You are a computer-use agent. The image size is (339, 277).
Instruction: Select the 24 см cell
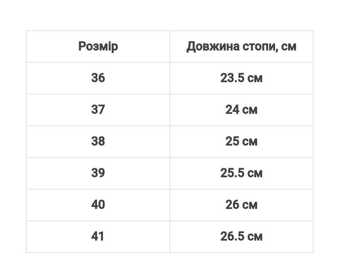click(241, 110)
